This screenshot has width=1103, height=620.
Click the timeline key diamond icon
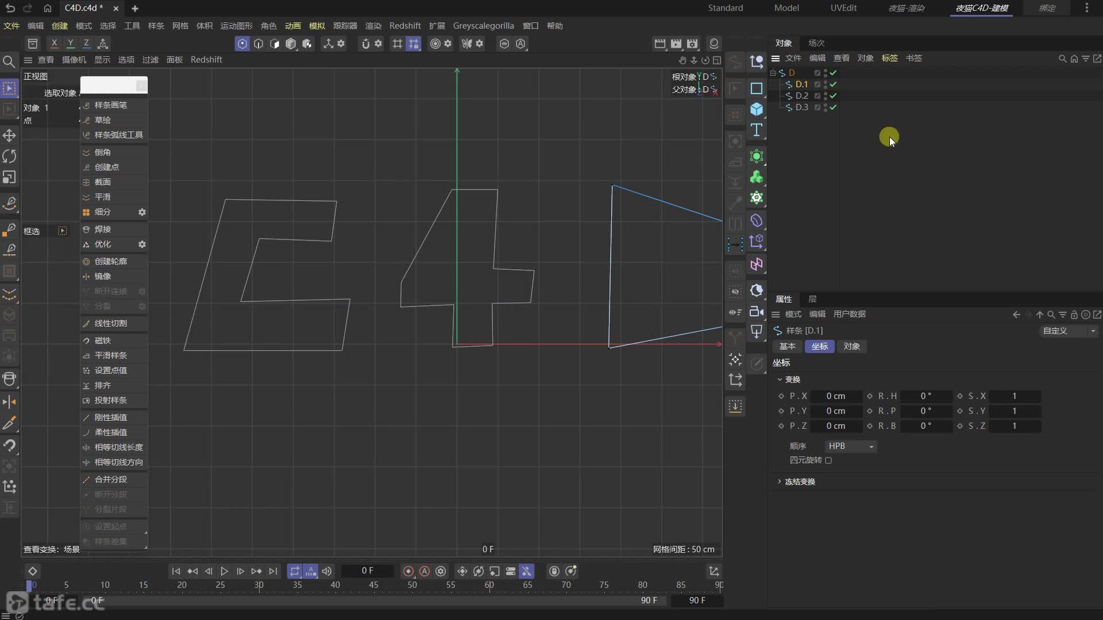[x=33, y=571]
